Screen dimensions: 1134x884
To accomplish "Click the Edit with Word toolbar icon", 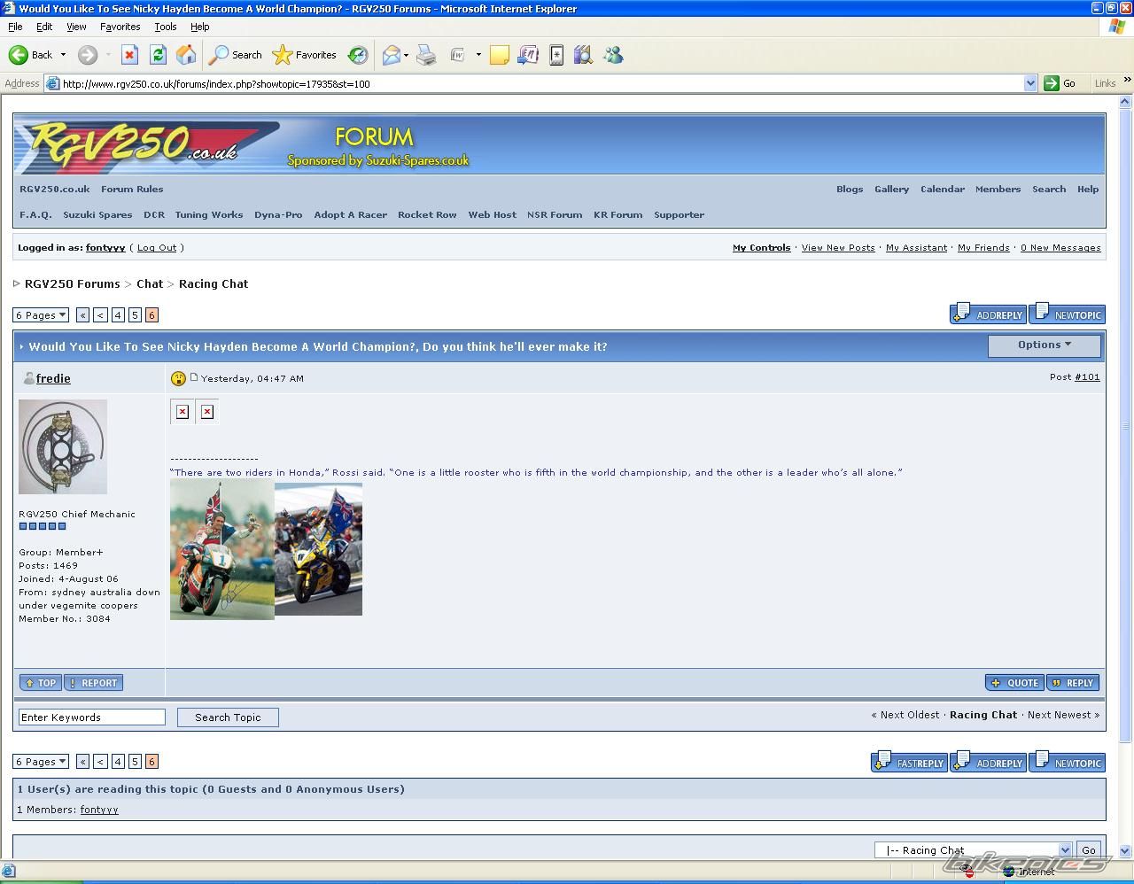I will [457, 55].
